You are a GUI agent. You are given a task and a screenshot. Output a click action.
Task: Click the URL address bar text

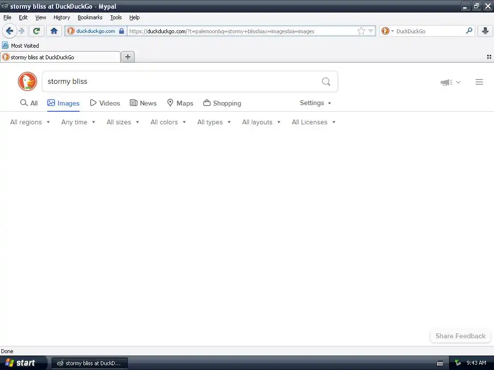pos(221,31)
